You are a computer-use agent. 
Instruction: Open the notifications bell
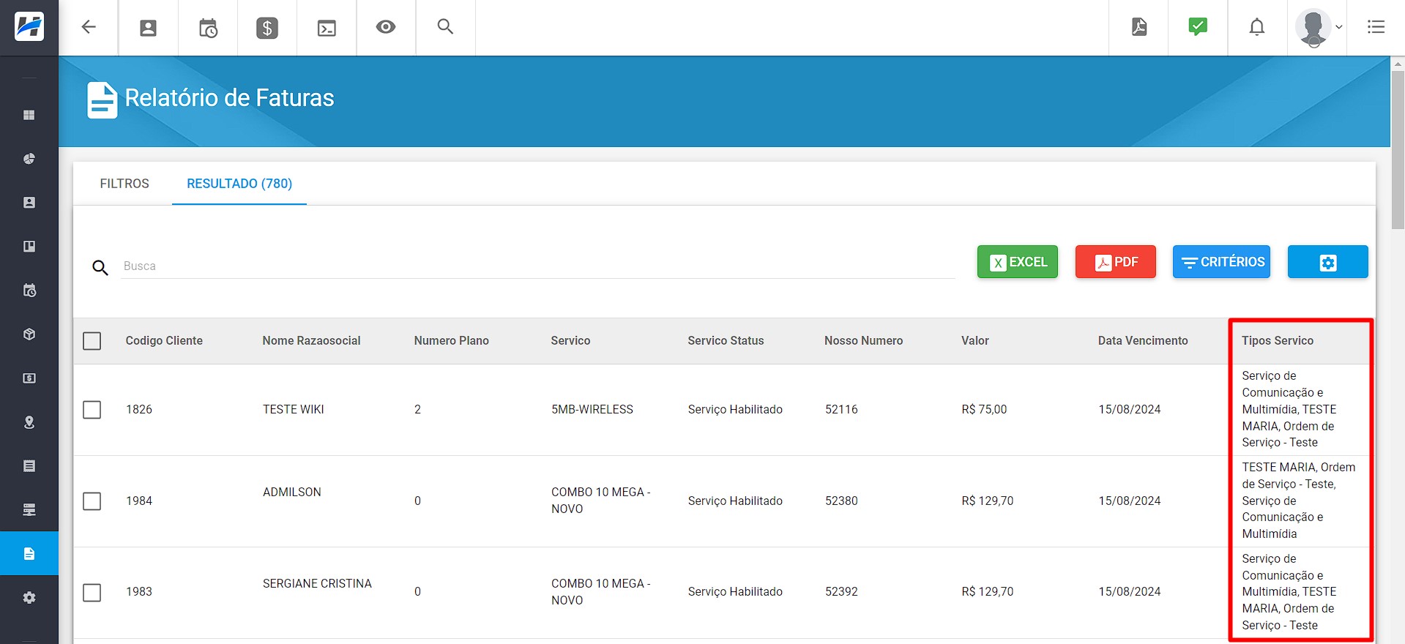click(x=1256, y=28)
